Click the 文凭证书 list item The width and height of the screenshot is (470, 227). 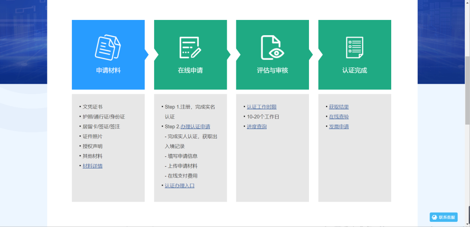tap(93, 107)
